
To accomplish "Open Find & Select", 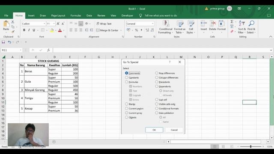I will coord(251,27).
